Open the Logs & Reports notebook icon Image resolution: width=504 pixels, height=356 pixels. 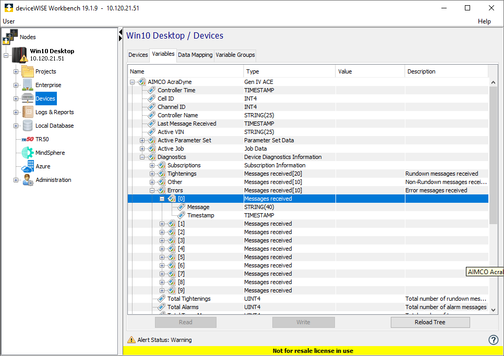[28, 112]
